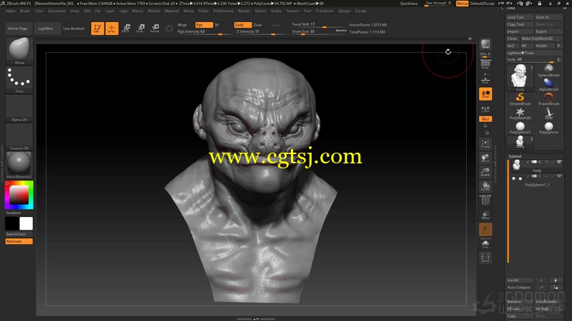Toggle Perspective view icon
This screenshot has height=321, width=572.
tap(485, 64)
